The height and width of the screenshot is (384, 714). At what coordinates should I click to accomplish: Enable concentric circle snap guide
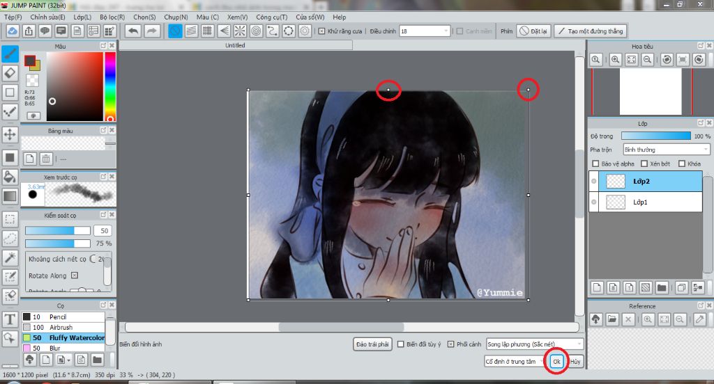click(x=257, y=31)
